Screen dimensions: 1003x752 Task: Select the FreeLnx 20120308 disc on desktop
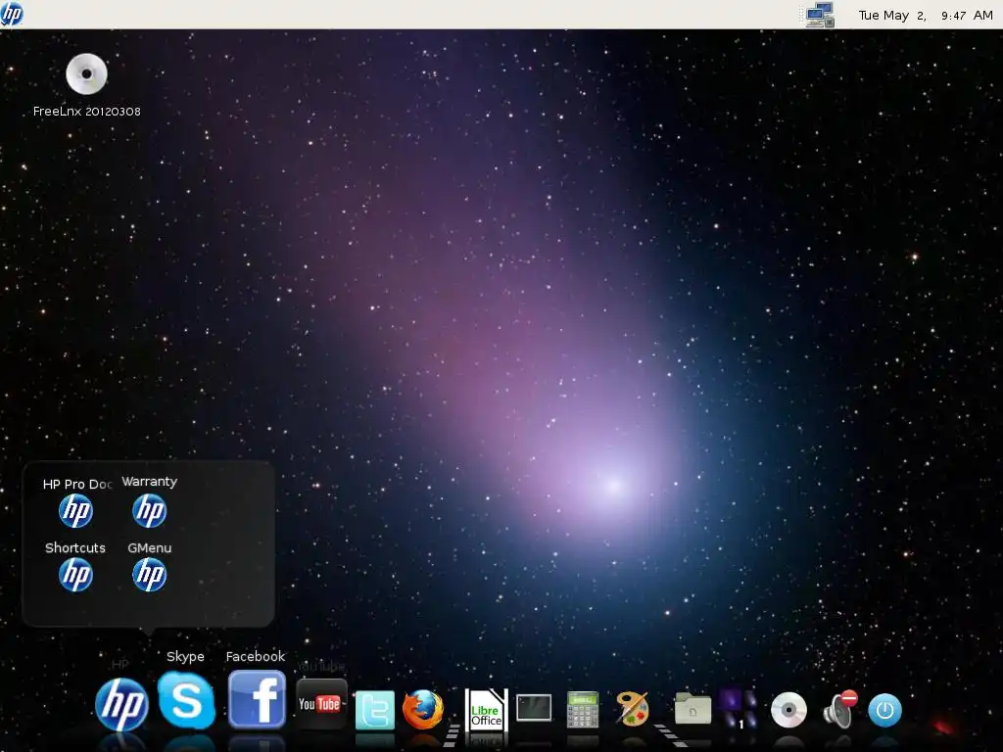(x=87, y=74)
